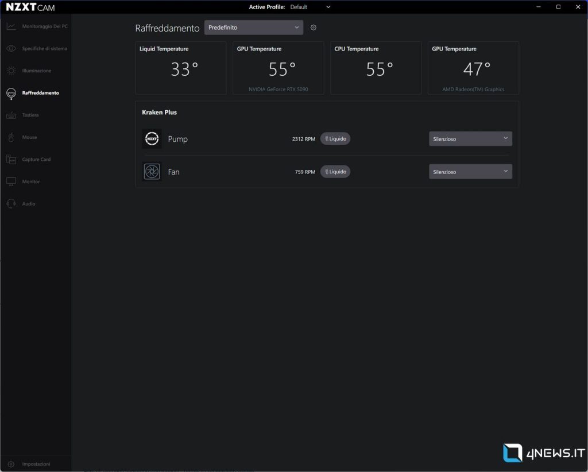The height and width of the screenshot is (472, 588).
Task: Click the Pump Liquido source button
Action: point(335,139)
